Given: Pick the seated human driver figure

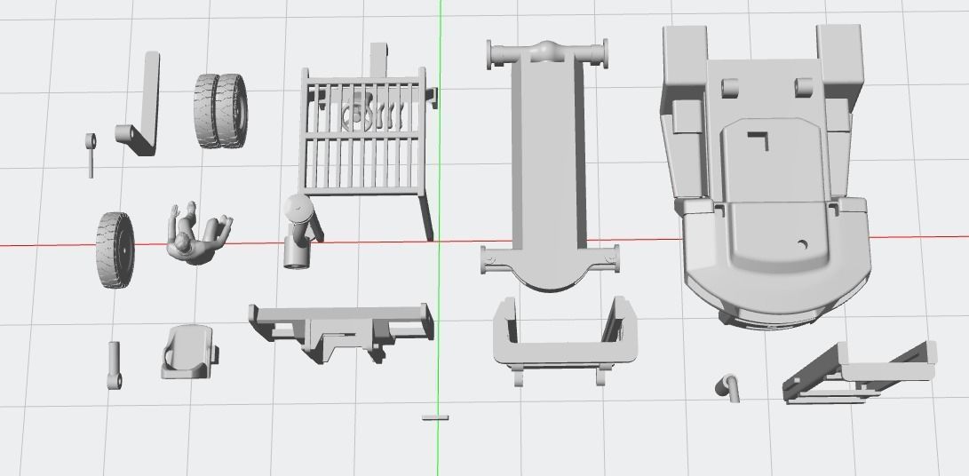Looking at the screenshot, I should tap(198, 233).
